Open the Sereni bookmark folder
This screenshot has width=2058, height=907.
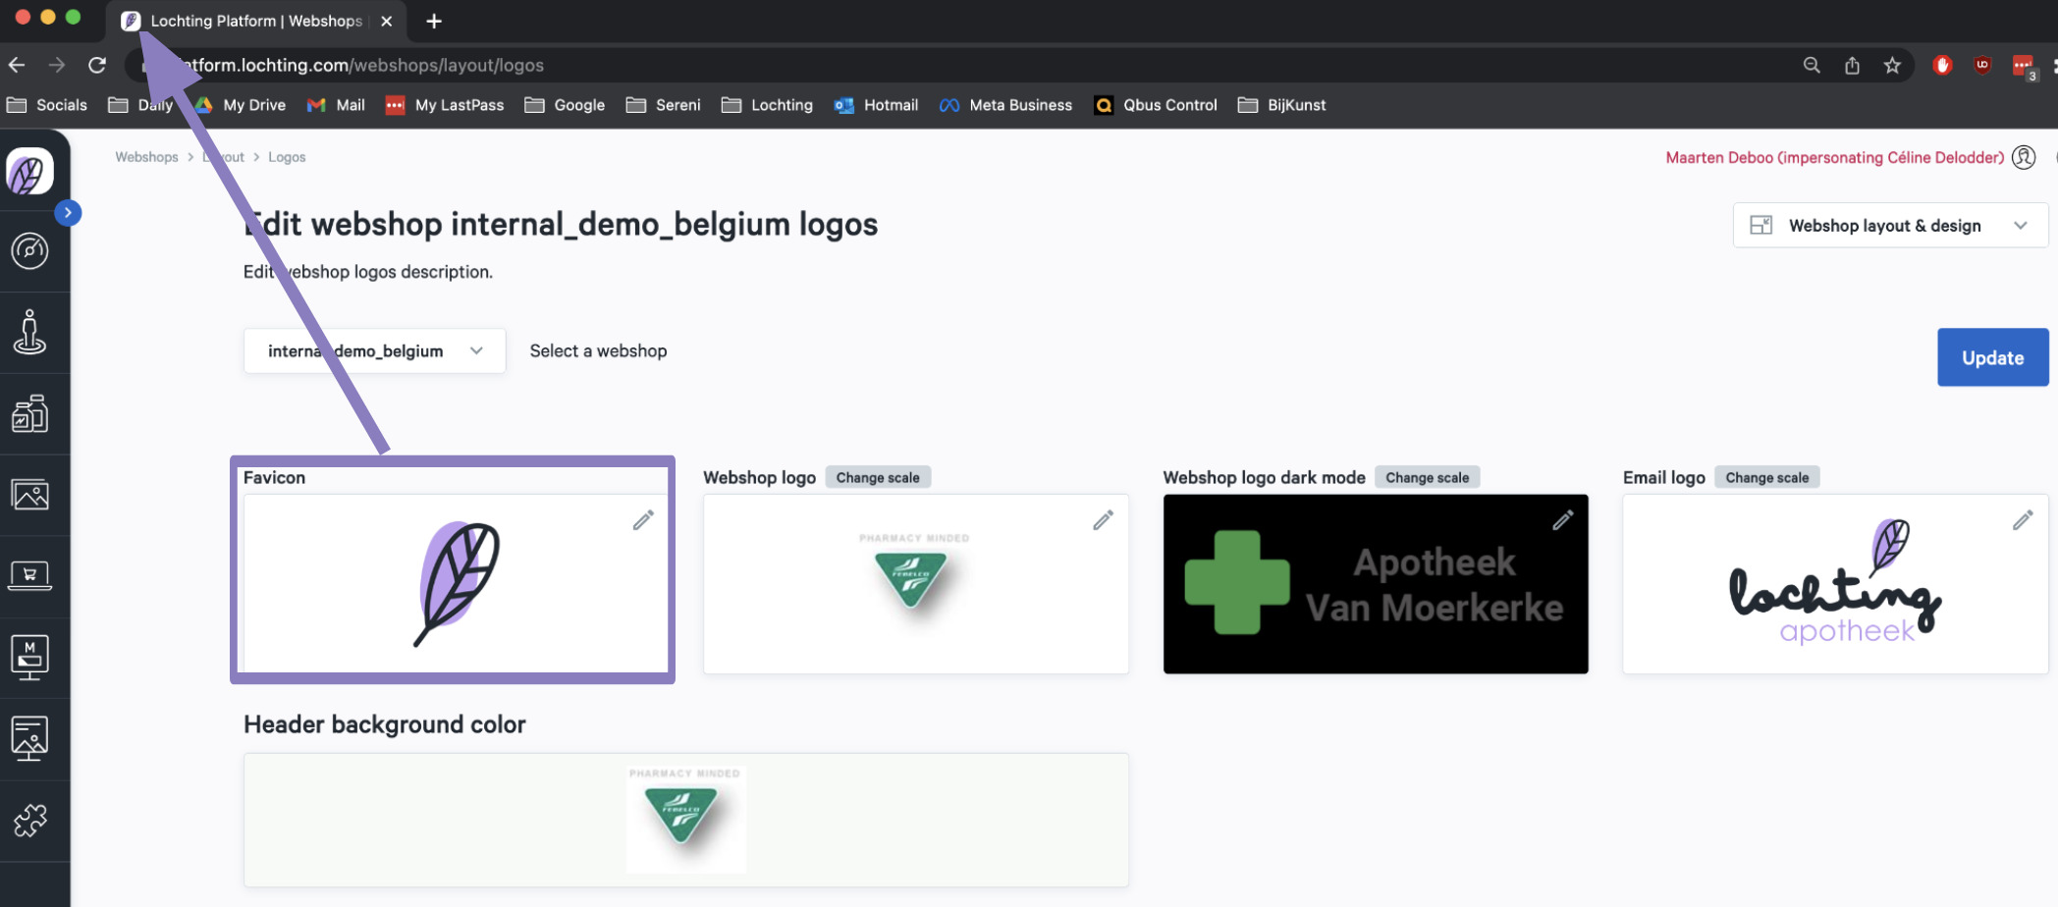[664, 105]
